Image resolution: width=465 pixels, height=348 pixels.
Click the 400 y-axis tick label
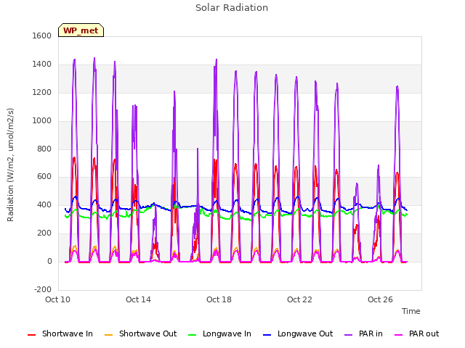coord(44,204)
